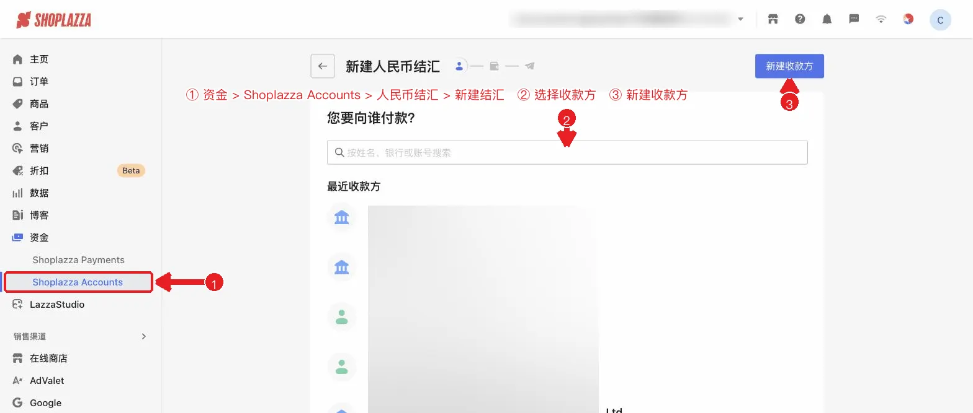The image size is (973, 413).
Task: Click the 新建收款方 button
Action: coord(789,66)
